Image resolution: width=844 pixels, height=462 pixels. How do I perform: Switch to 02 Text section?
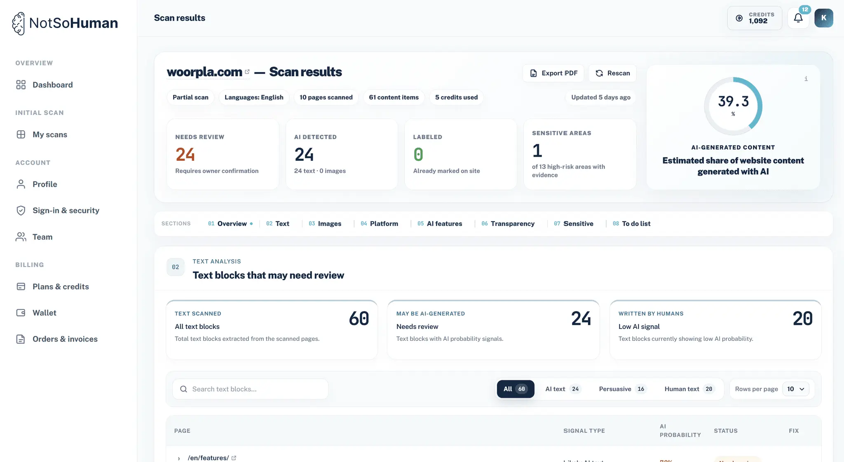[x=278, y=224]
